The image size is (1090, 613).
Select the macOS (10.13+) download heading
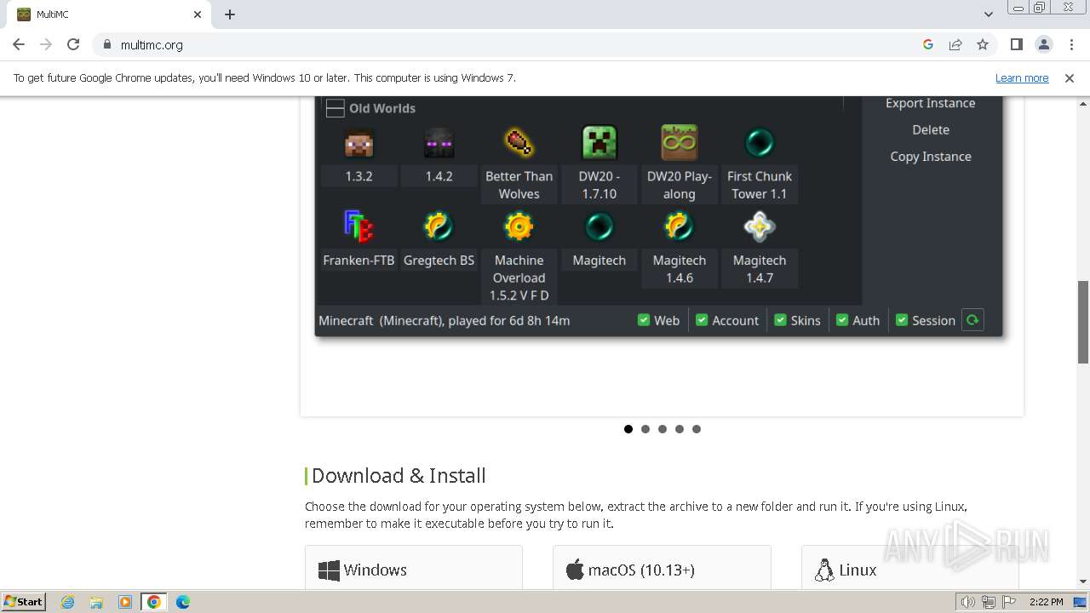pyautogui.click(x=641, y=570)
